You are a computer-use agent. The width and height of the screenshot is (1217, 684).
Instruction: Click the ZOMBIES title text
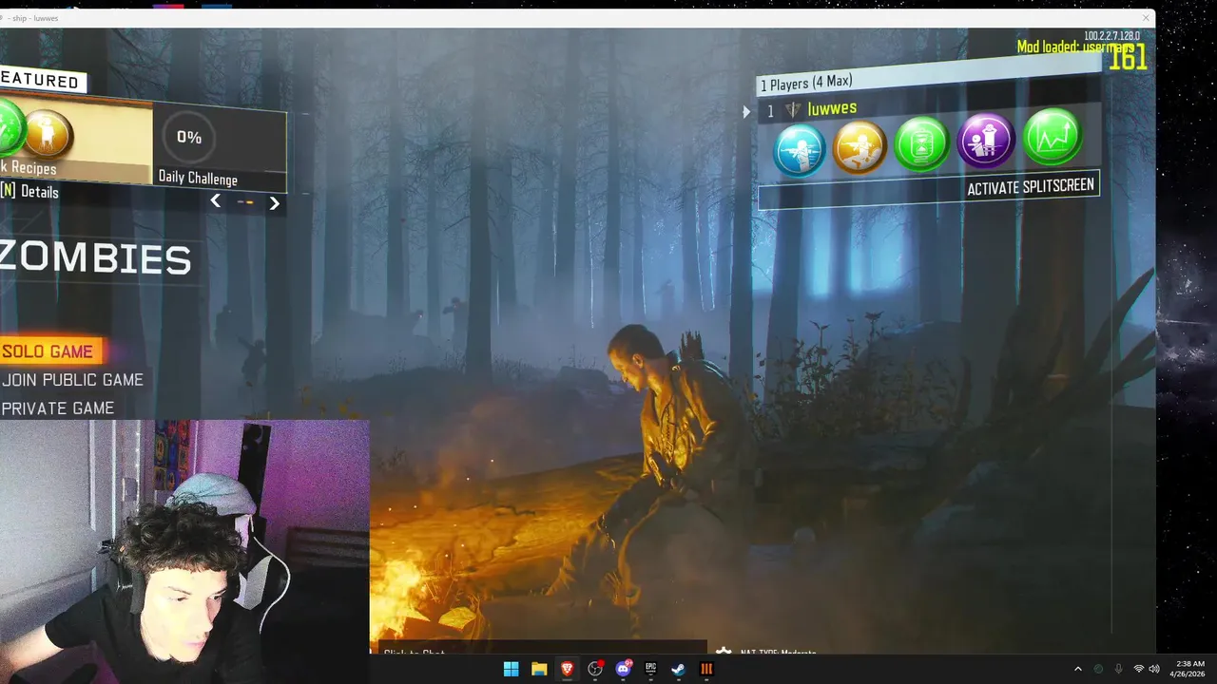(95, 258)
